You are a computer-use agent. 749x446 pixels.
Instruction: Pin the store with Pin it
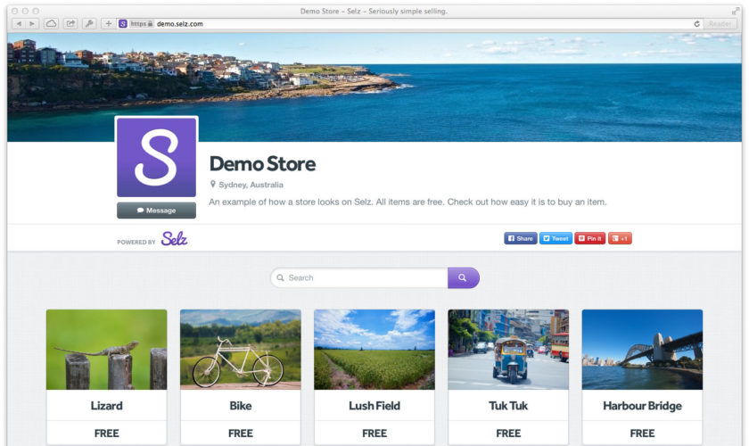(590, 238)
